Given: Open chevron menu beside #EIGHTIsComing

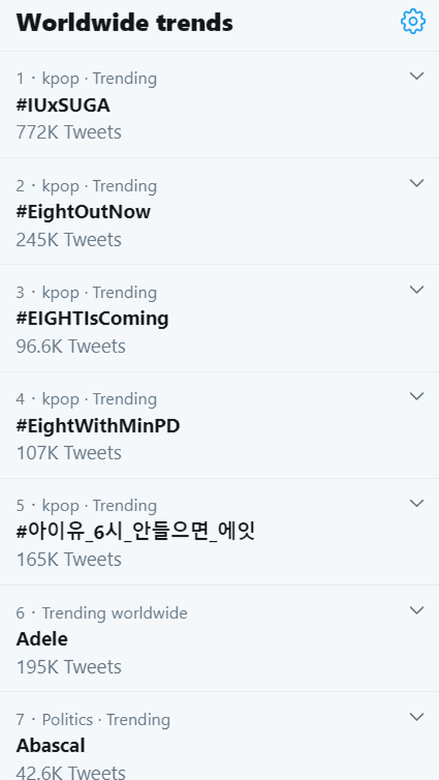Looking at the screenshot, I should (417, 289).
